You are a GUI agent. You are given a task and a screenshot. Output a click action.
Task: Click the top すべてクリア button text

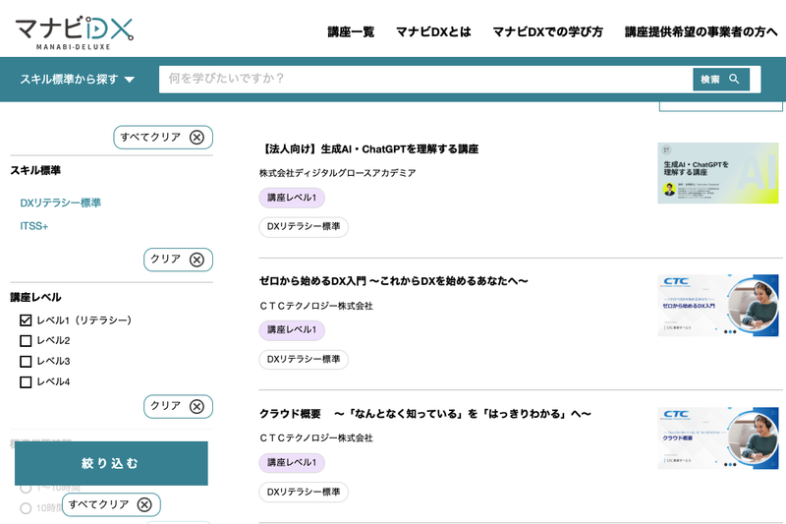pyautogui.click(x=150, y=137)
